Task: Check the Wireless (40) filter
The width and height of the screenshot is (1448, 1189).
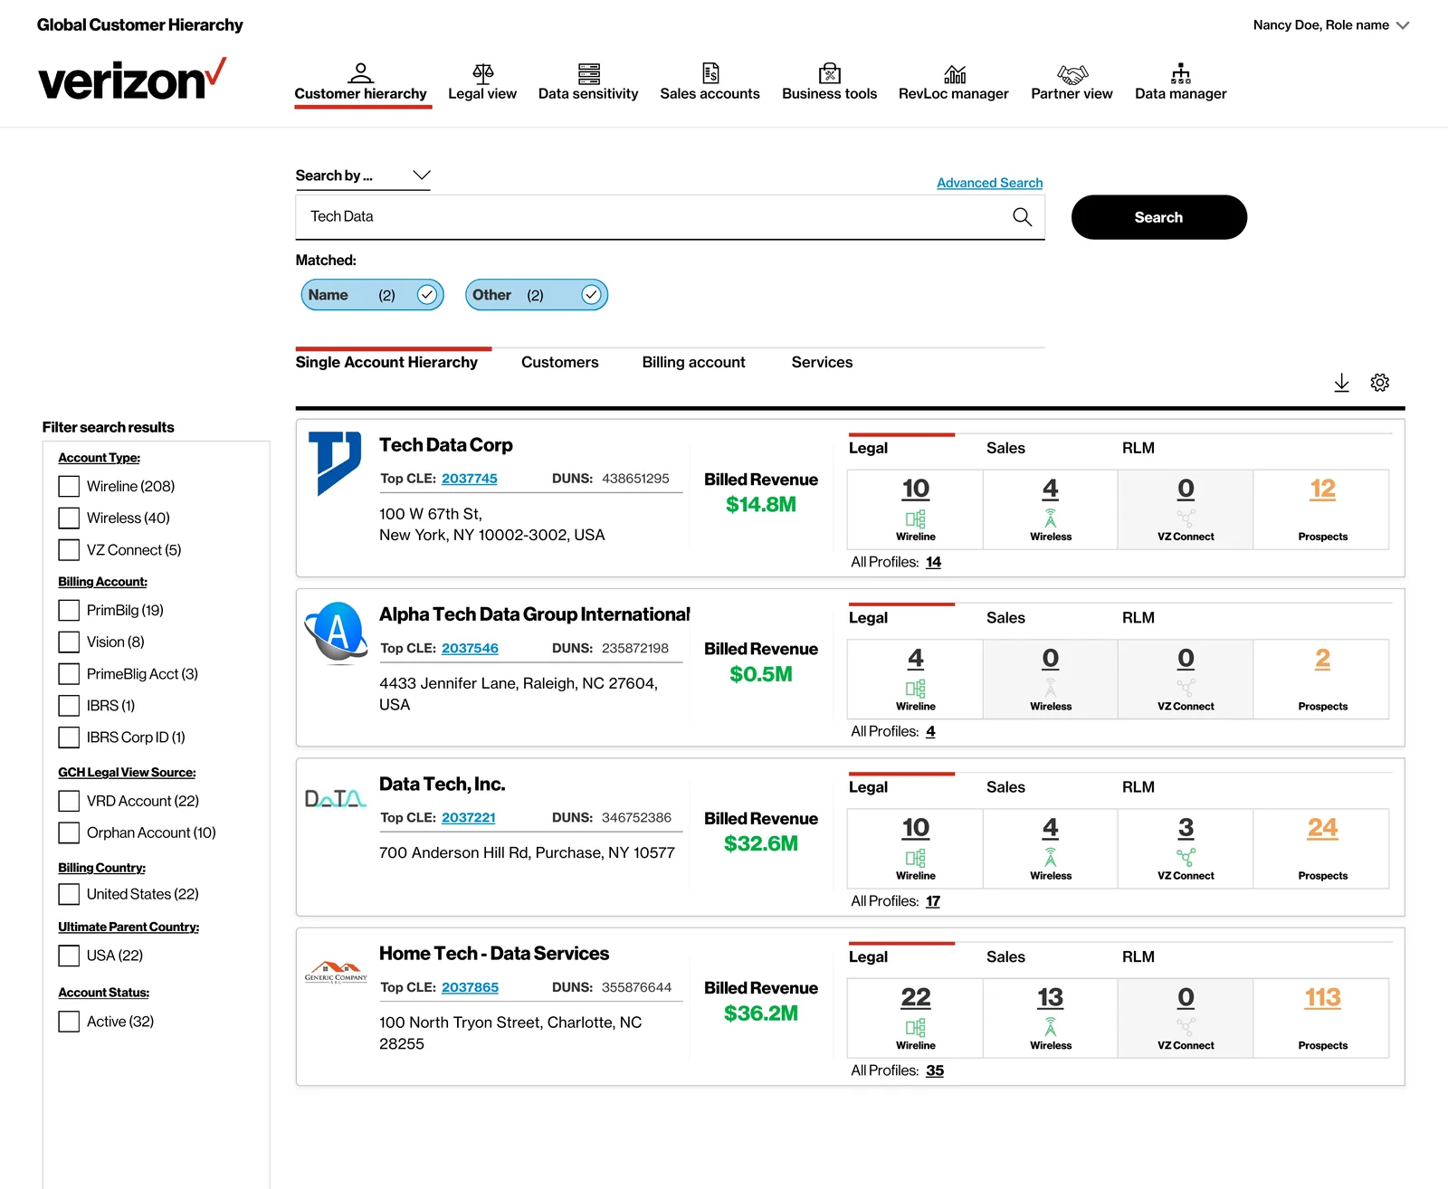Action: 69,518
